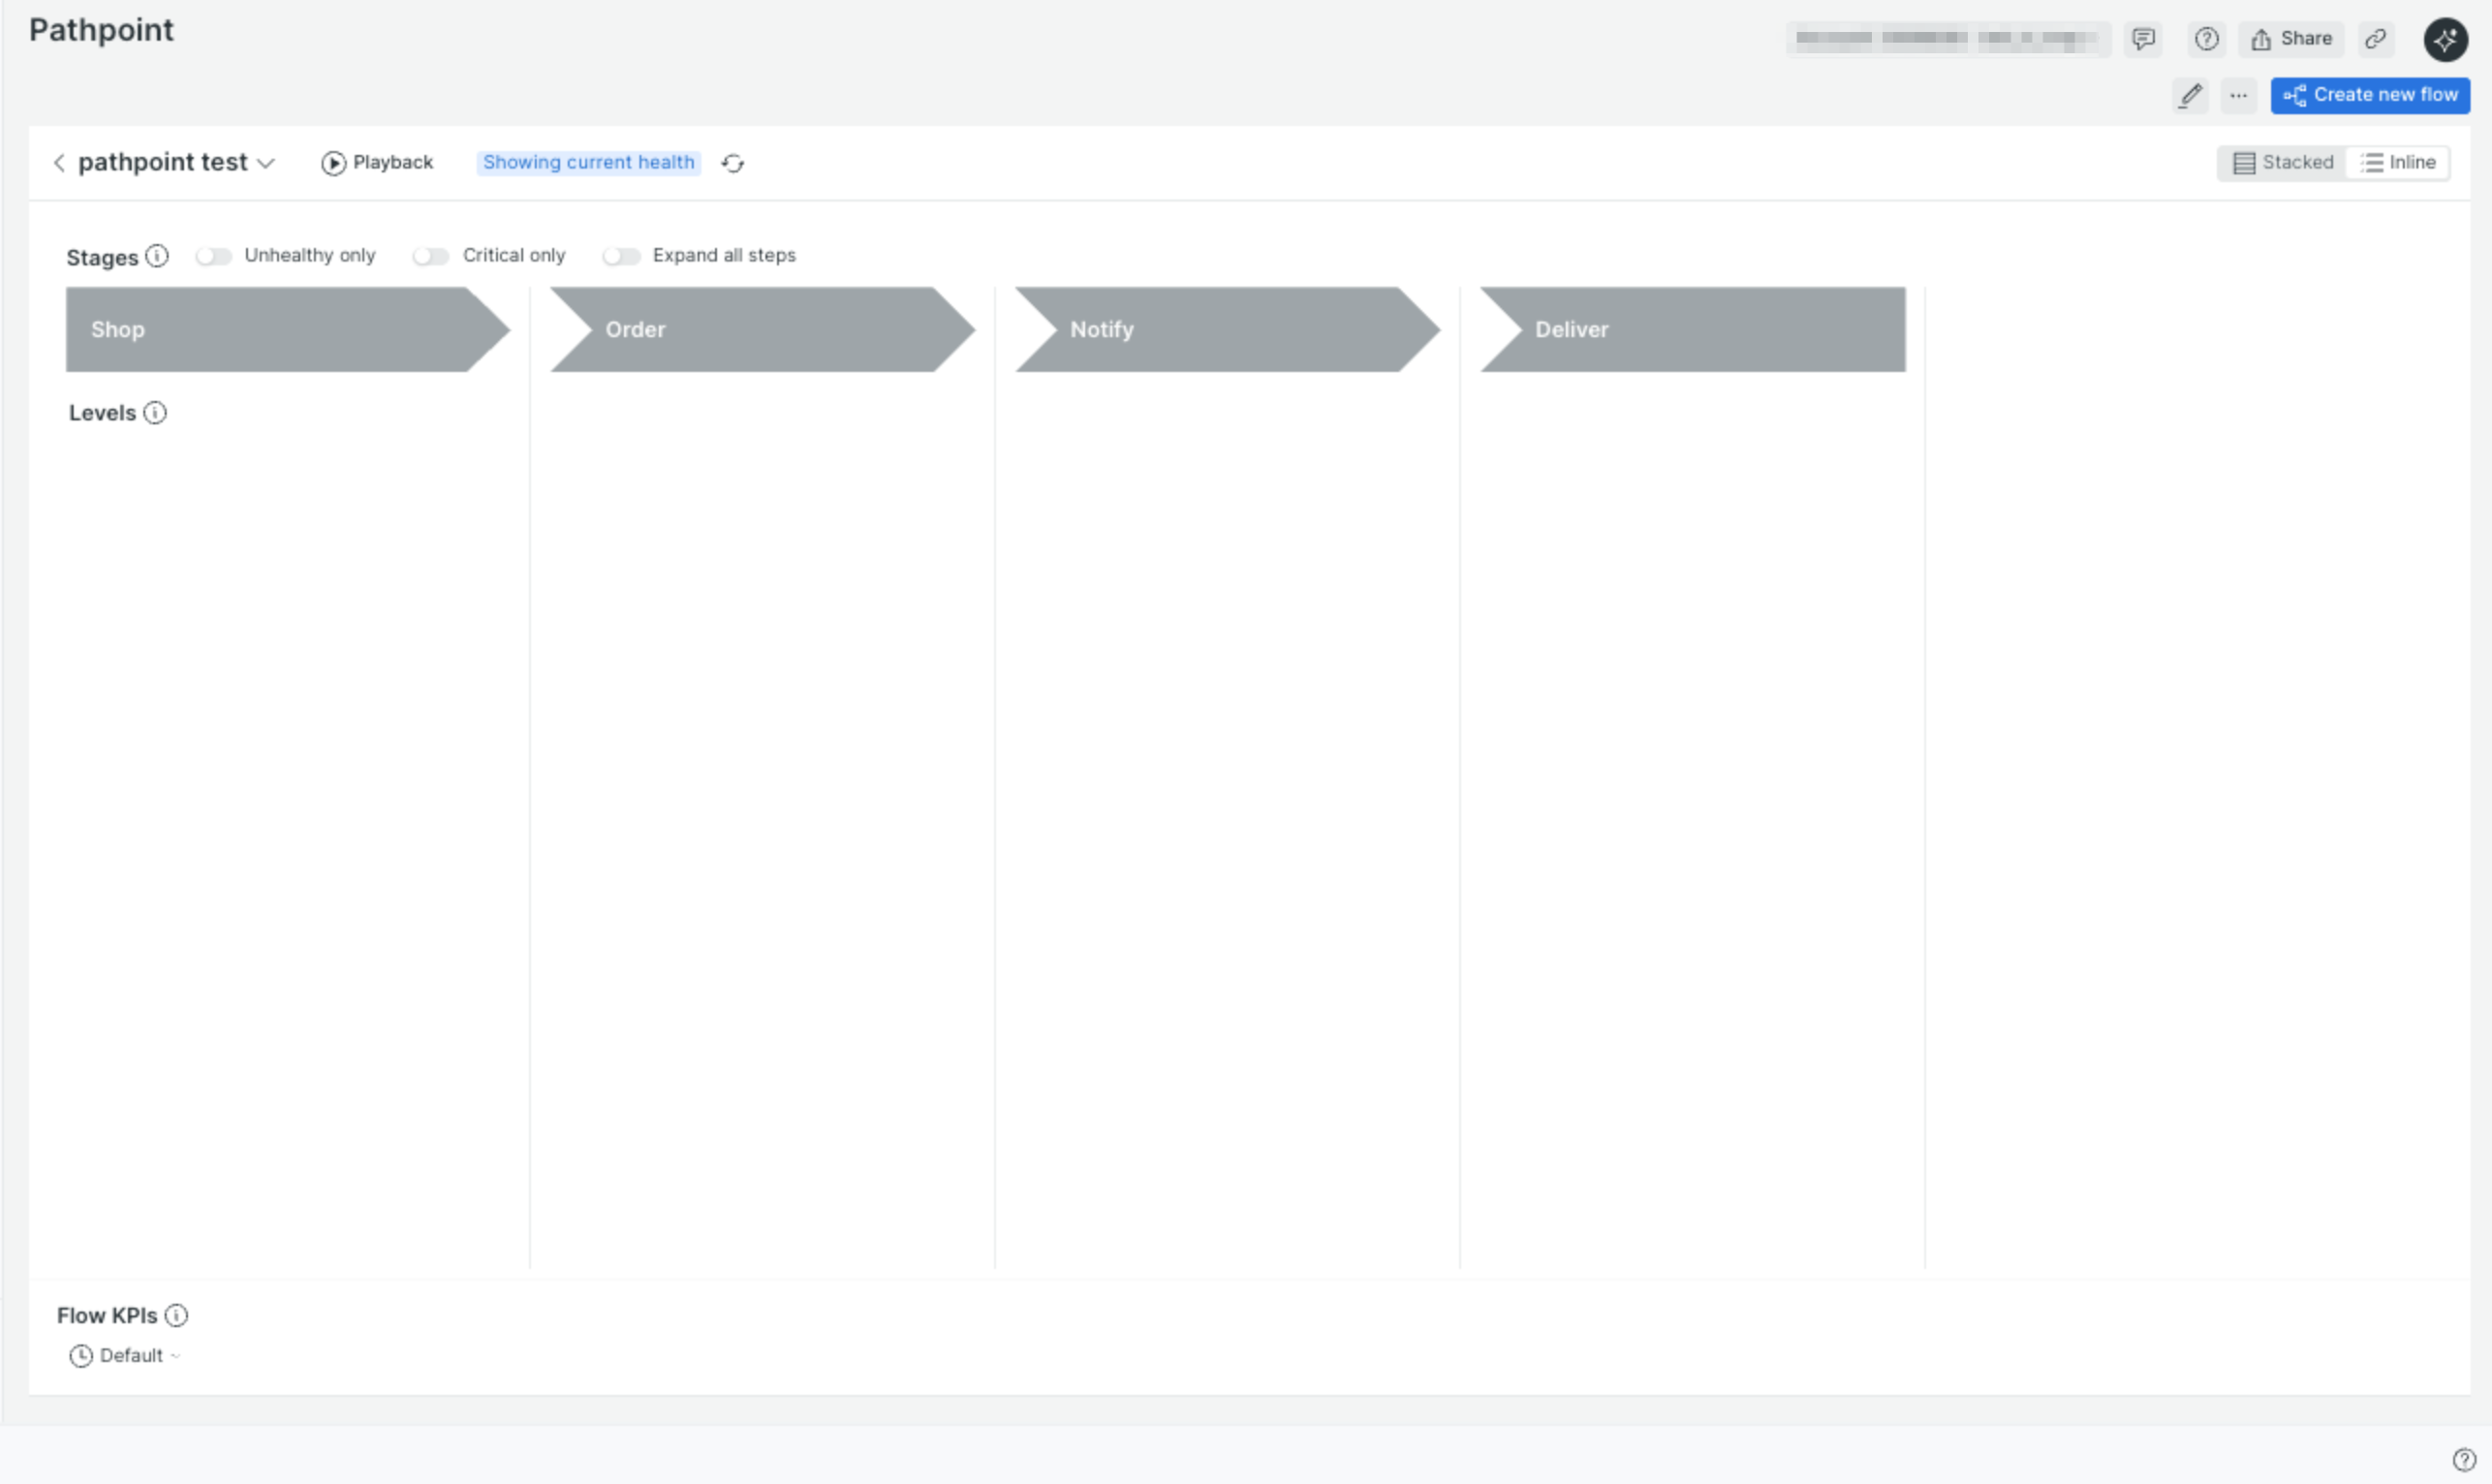Toggle Expand all steps on

tap(621, 256)
